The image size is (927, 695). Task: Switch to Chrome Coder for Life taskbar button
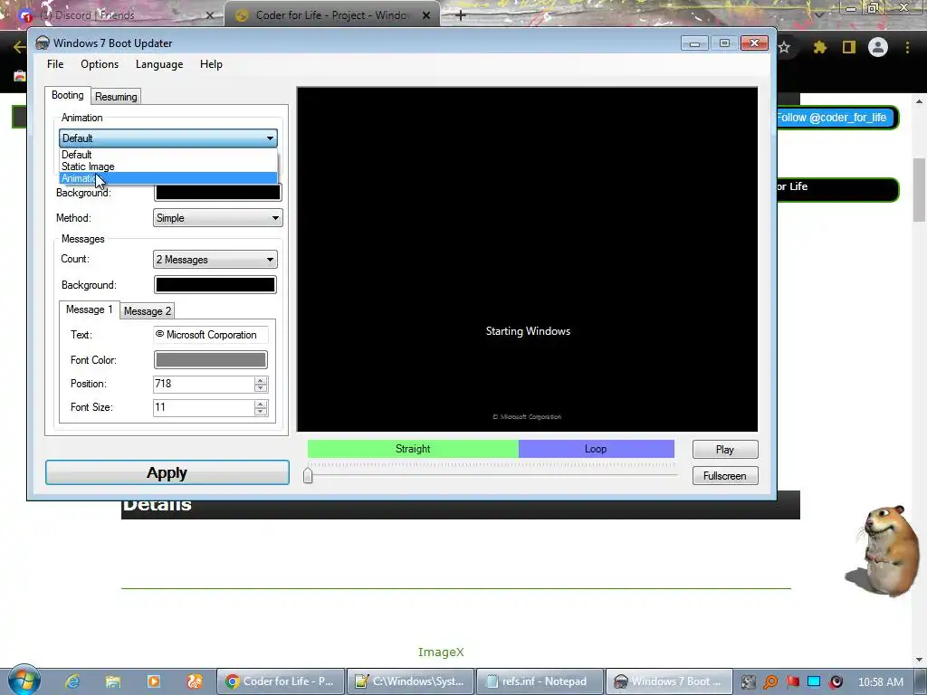click(281, 681)
